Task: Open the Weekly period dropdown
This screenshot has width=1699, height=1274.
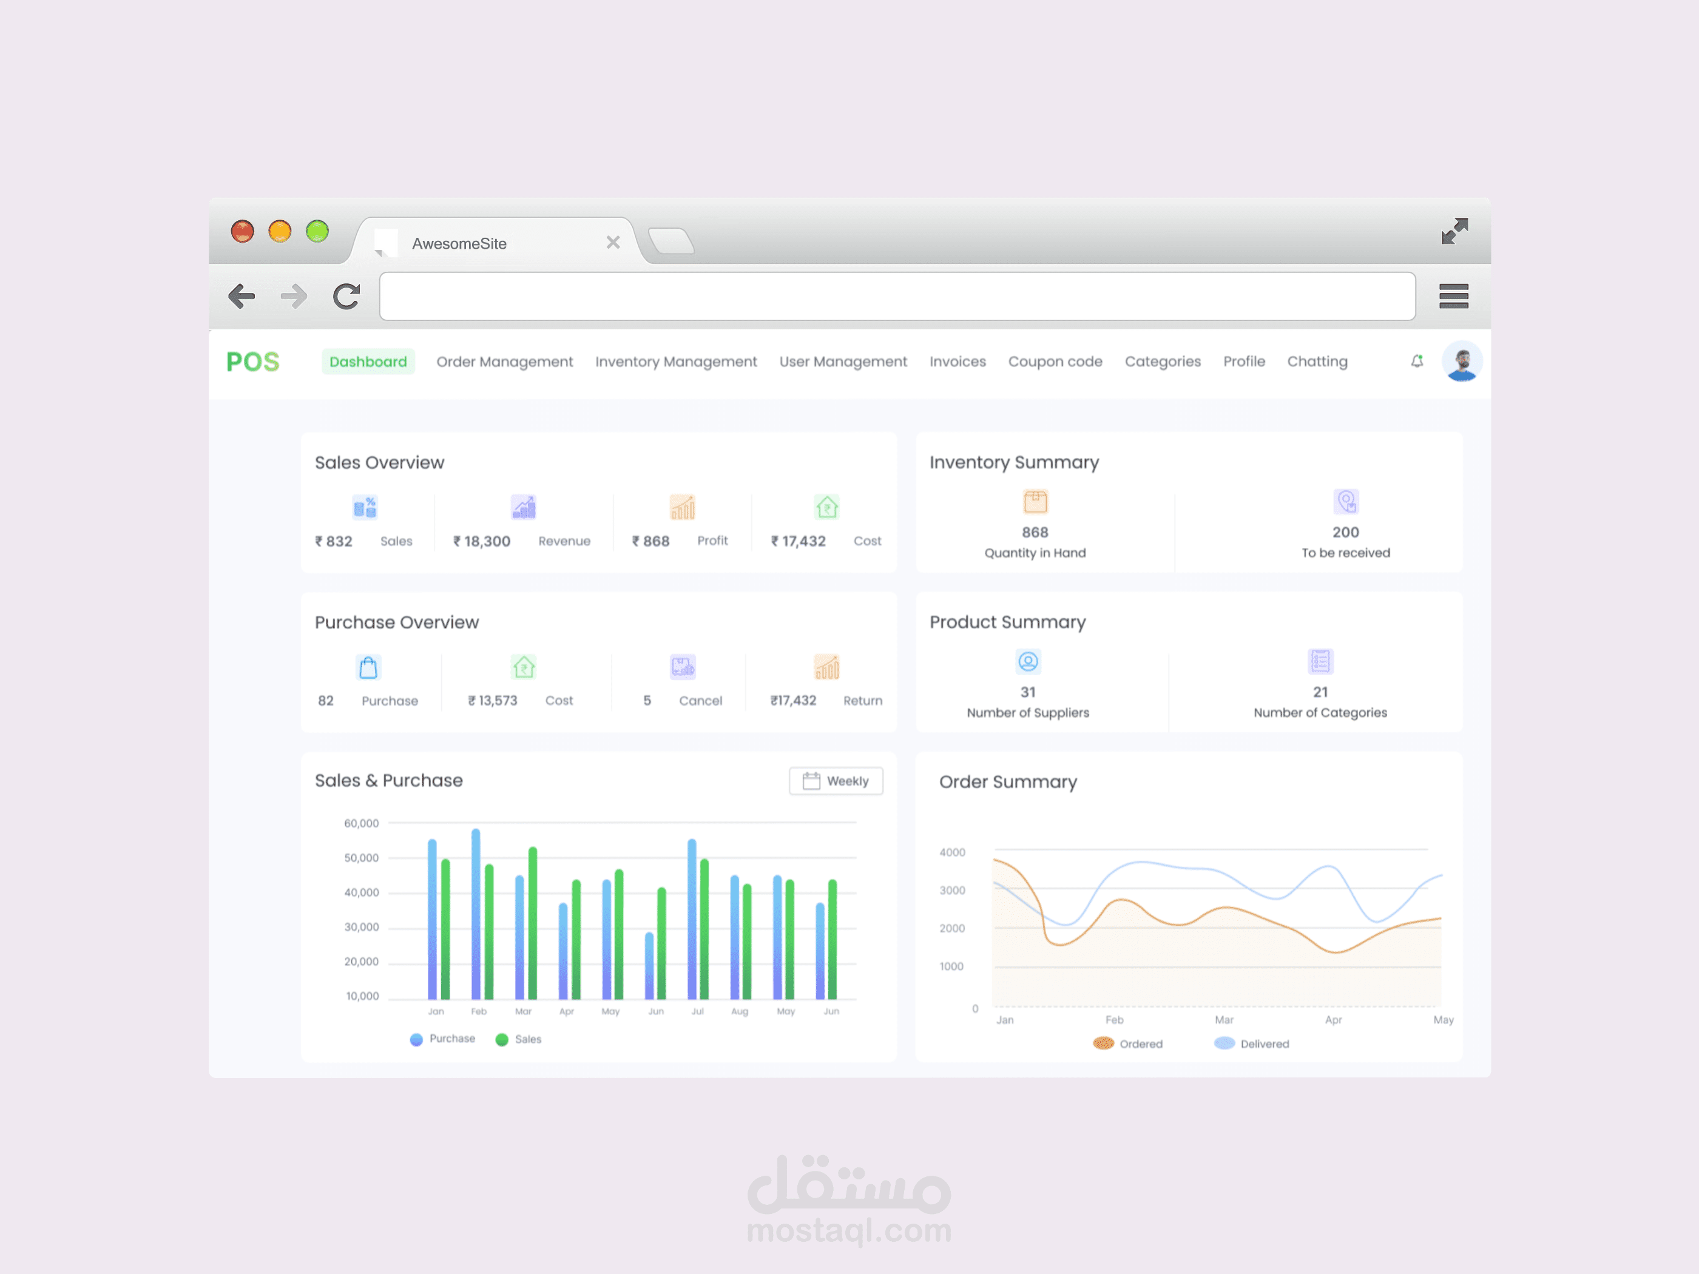Action: pyautogui.click(x=836, y=781)
